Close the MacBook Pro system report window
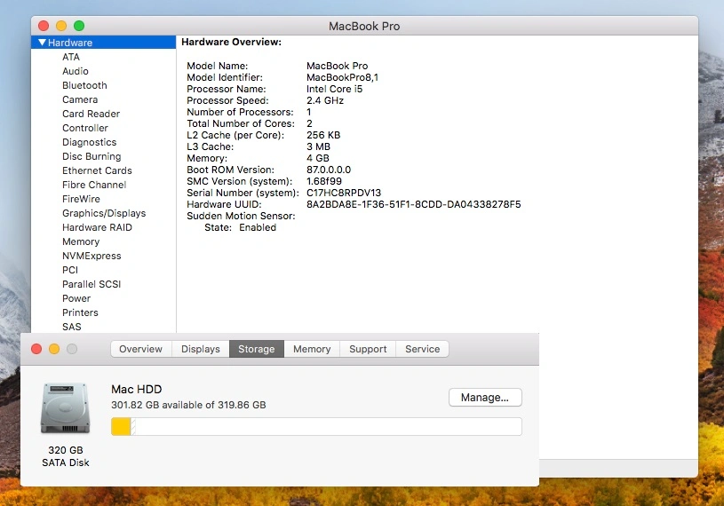This screenshot has height=506, width=724. coord(44,26)
